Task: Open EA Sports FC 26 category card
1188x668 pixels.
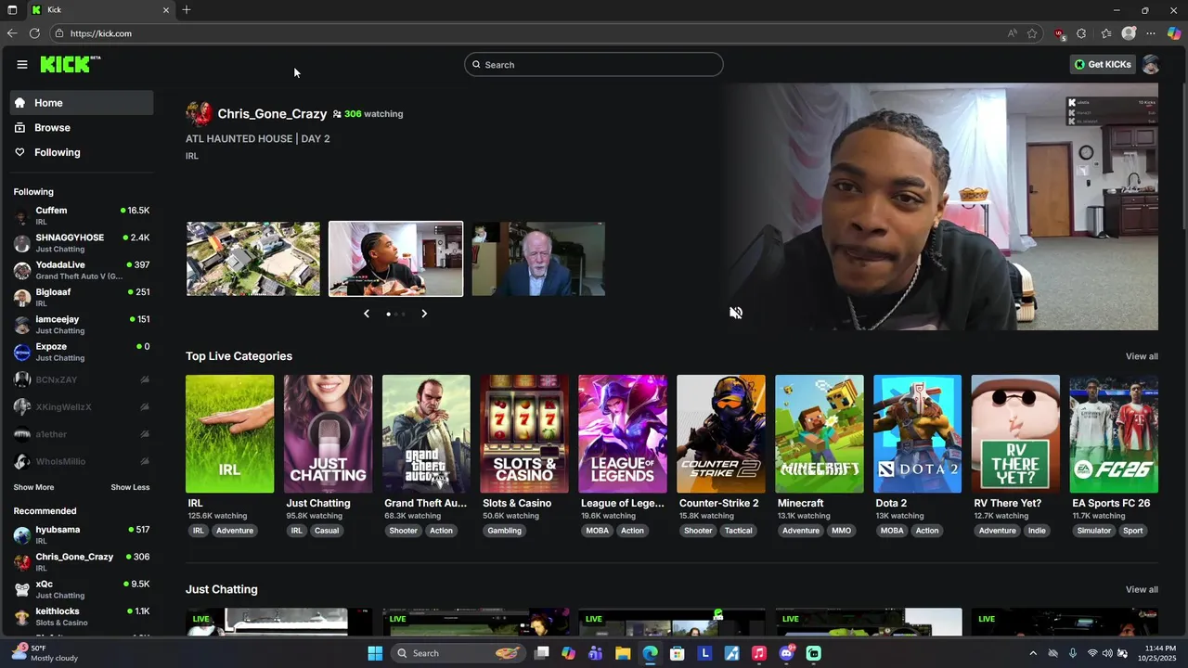Action: [1114, 433]
